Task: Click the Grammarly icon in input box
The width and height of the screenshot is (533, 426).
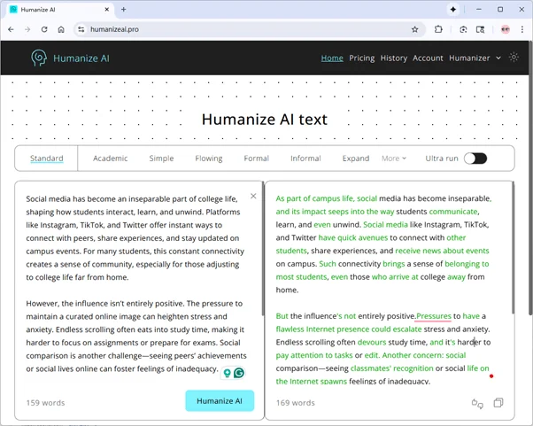Action: 239,374
